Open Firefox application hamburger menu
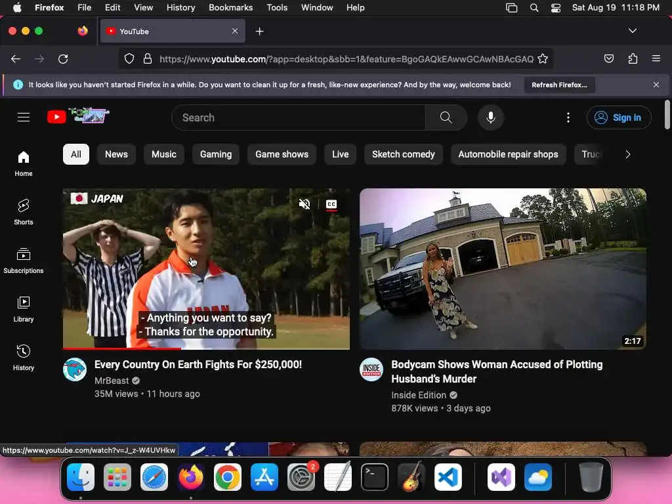 click(x=656, y=58)
